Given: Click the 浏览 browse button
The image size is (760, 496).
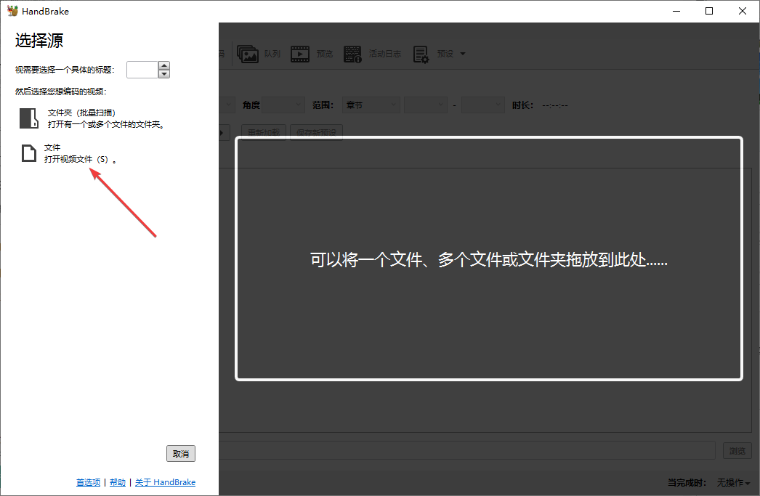Looking at the screenshot, I should pyautogui.click(x=737, y=450).
